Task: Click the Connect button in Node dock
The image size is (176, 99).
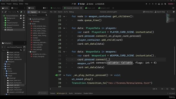Action: (43, 93)
